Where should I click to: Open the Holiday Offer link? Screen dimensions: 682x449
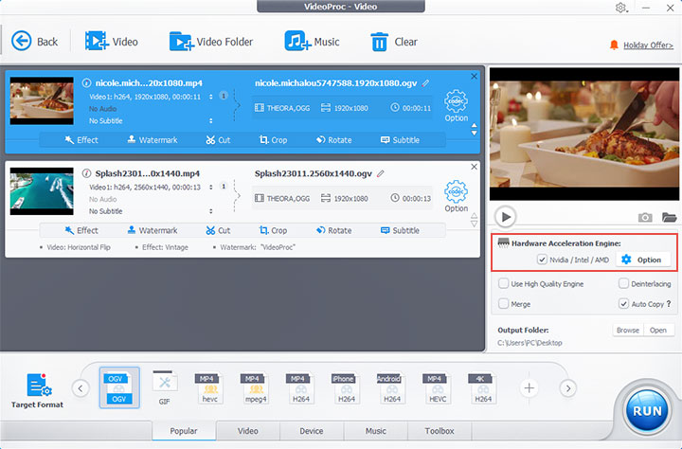point(648,45)
